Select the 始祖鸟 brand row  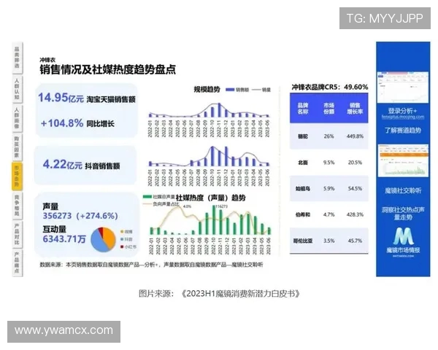(x=328, y=189)
